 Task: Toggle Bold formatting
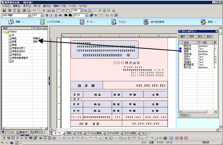(x=47, y=15)
